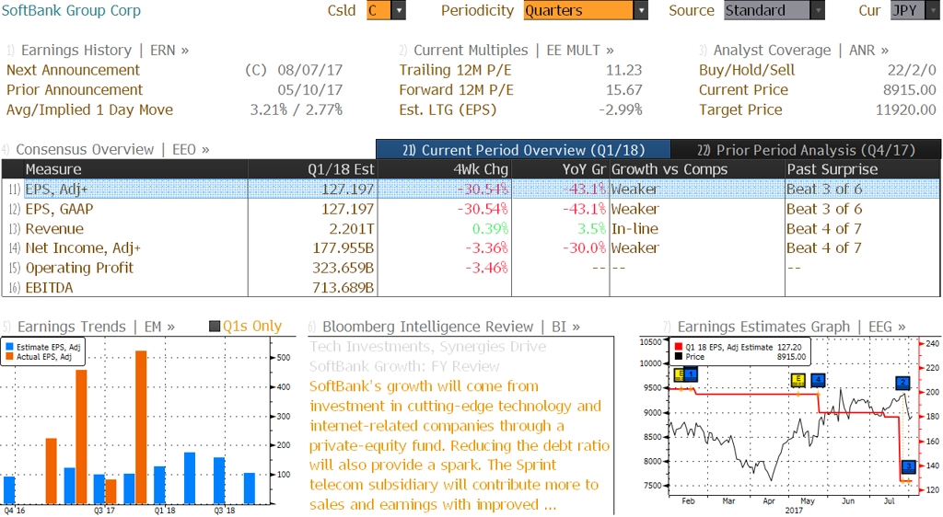Click the Growth vs Comps column header
The height and width of the screenshot is (517, 943).
coord(697,169)
